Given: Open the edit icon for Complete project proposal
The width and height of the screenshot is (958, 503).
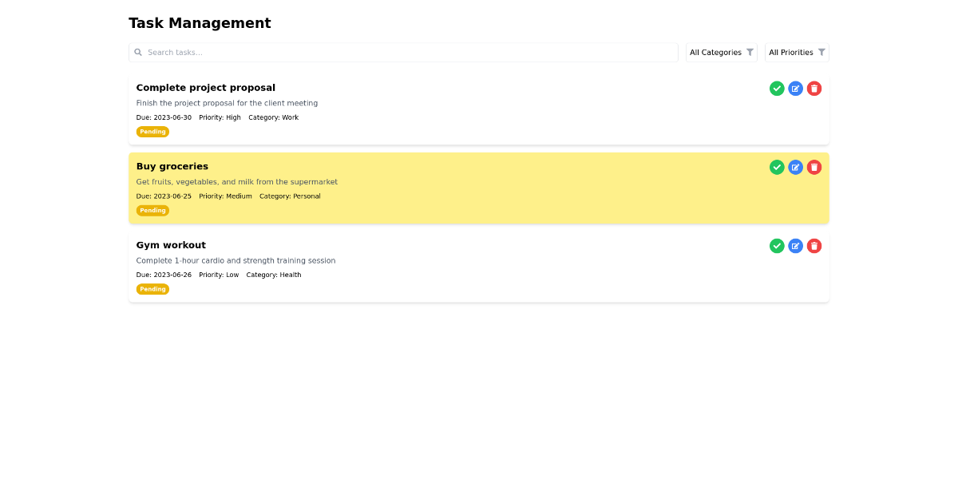Looking at the screenshot, I should click(x=795, y=88).
